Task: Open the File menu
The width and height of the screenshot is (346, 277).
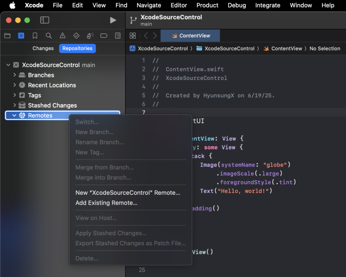Action: [x=58, y=5]
